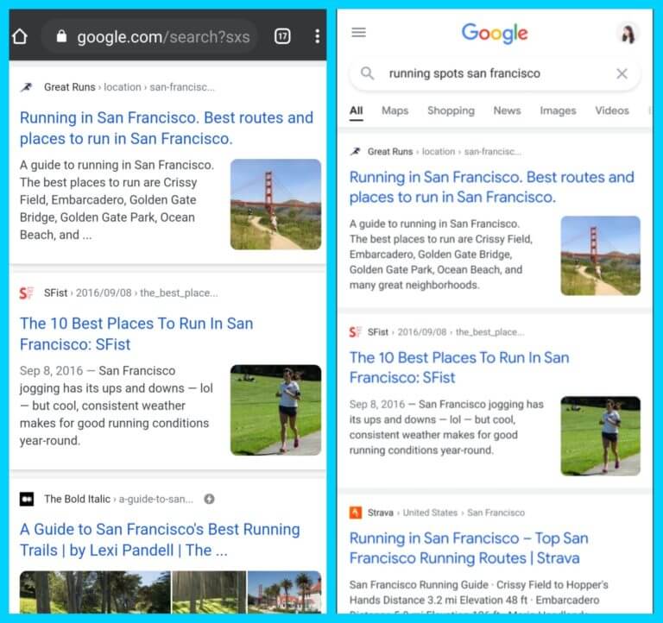Open 'The 10 Best Places To Run' link on left
This screenshot has width=663, height=623.
(x=136, y=334)
